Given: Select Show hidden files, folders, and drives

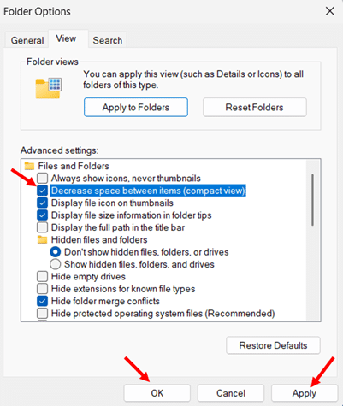Looking at the screenshot, I should pyautogui.click(x=55, y=264).
